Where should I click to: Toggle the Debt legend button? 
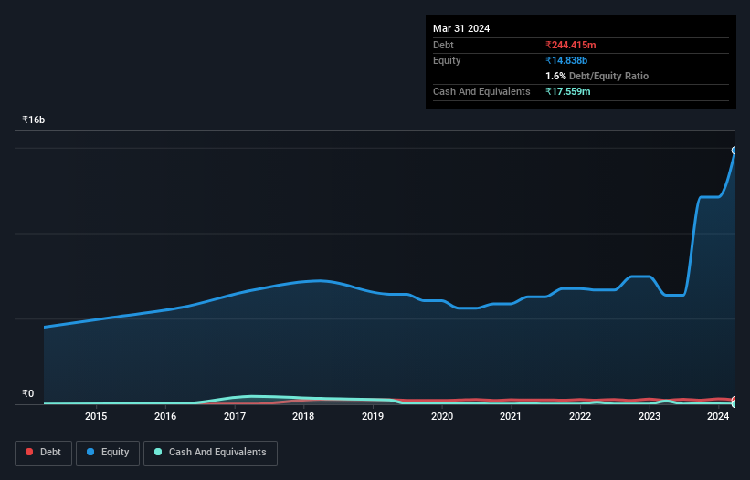click(44, 453)
